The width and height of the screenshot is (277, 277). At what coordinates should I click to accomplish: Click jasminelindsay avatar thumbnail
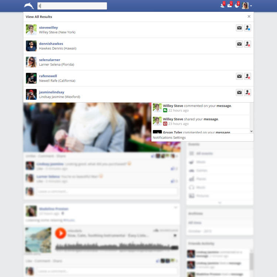pos(31,94)
